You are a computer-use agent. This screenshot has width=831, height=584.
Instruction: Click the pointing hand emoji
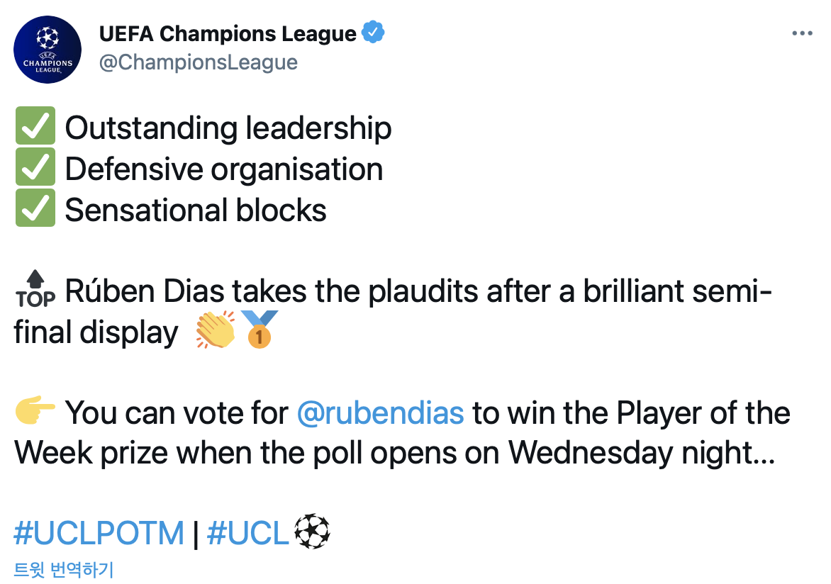(x=35, y=412)
